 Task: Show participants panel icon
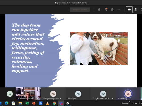tap(99, 10)
